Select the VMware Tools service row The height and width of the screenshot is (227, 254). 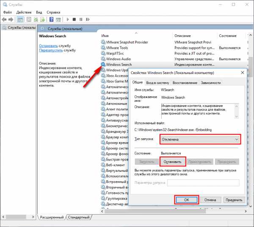click(x=174, y=48)
